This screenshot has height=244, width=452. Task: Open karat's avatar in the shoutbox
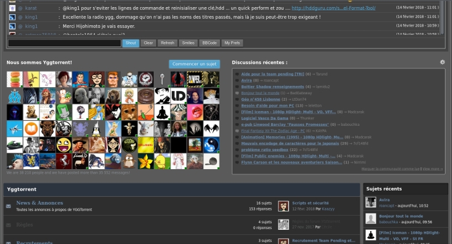tap(12, 8)
